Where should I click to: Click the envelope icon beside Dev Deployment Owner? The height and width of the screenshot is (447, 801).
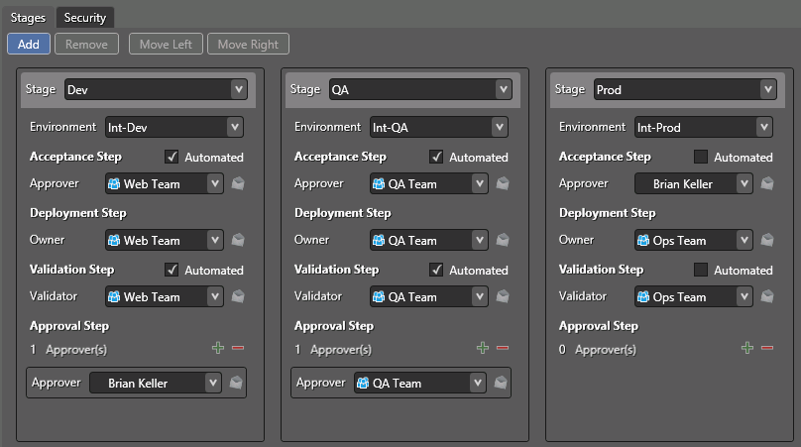(238, 240)
